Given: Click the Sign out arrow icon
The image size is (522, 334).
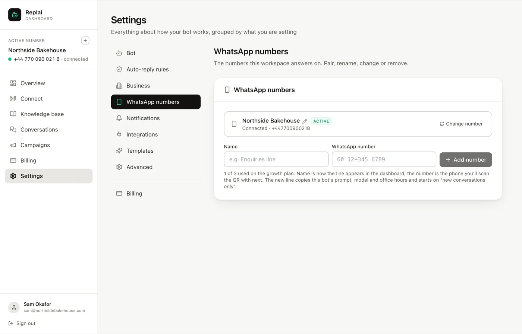Looking at the screenshot, I should pyautogui.click(x=10, y=323).
